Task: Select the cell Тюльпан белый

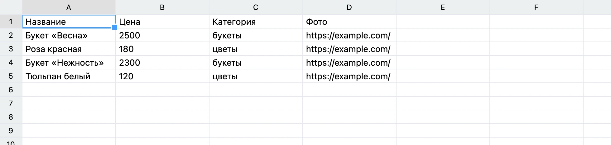Action: pyautogui.click(x=69, y=76)
